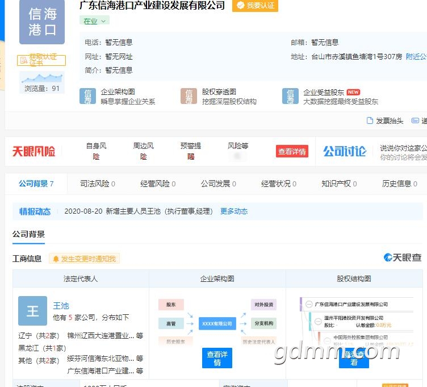Select 预警提醒 in risk bar
The height and width of the screenshot is (387, 427).
pyautogui.click(x=191, y=151)
